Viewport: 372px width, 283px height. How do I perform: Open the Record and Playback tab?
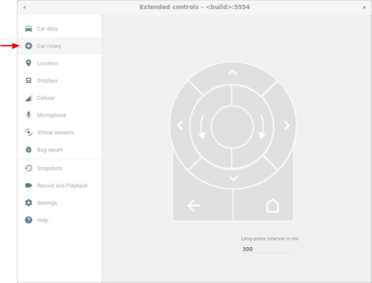62,186
